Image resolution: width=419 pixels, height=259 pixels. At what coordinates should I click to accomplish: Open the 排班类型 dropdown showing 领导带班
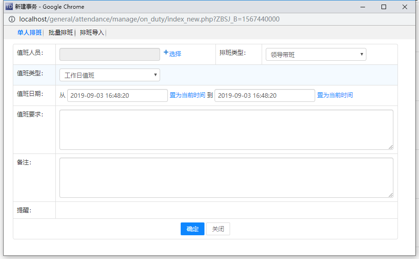click(x=316, y=55)
